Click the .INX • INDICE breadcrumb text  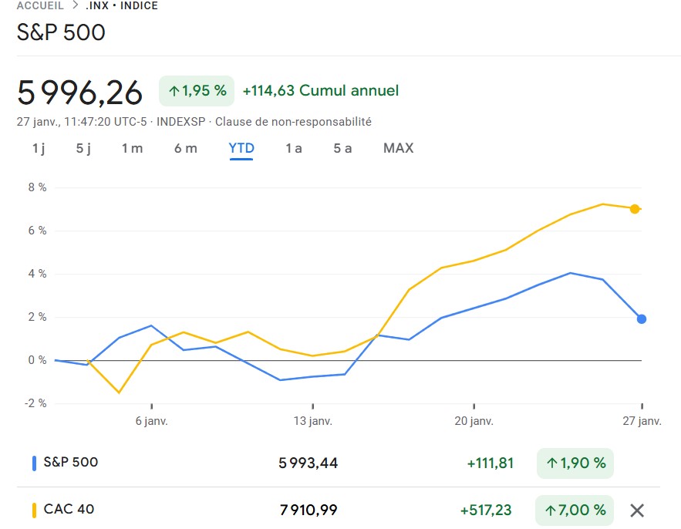click(122, 5)
